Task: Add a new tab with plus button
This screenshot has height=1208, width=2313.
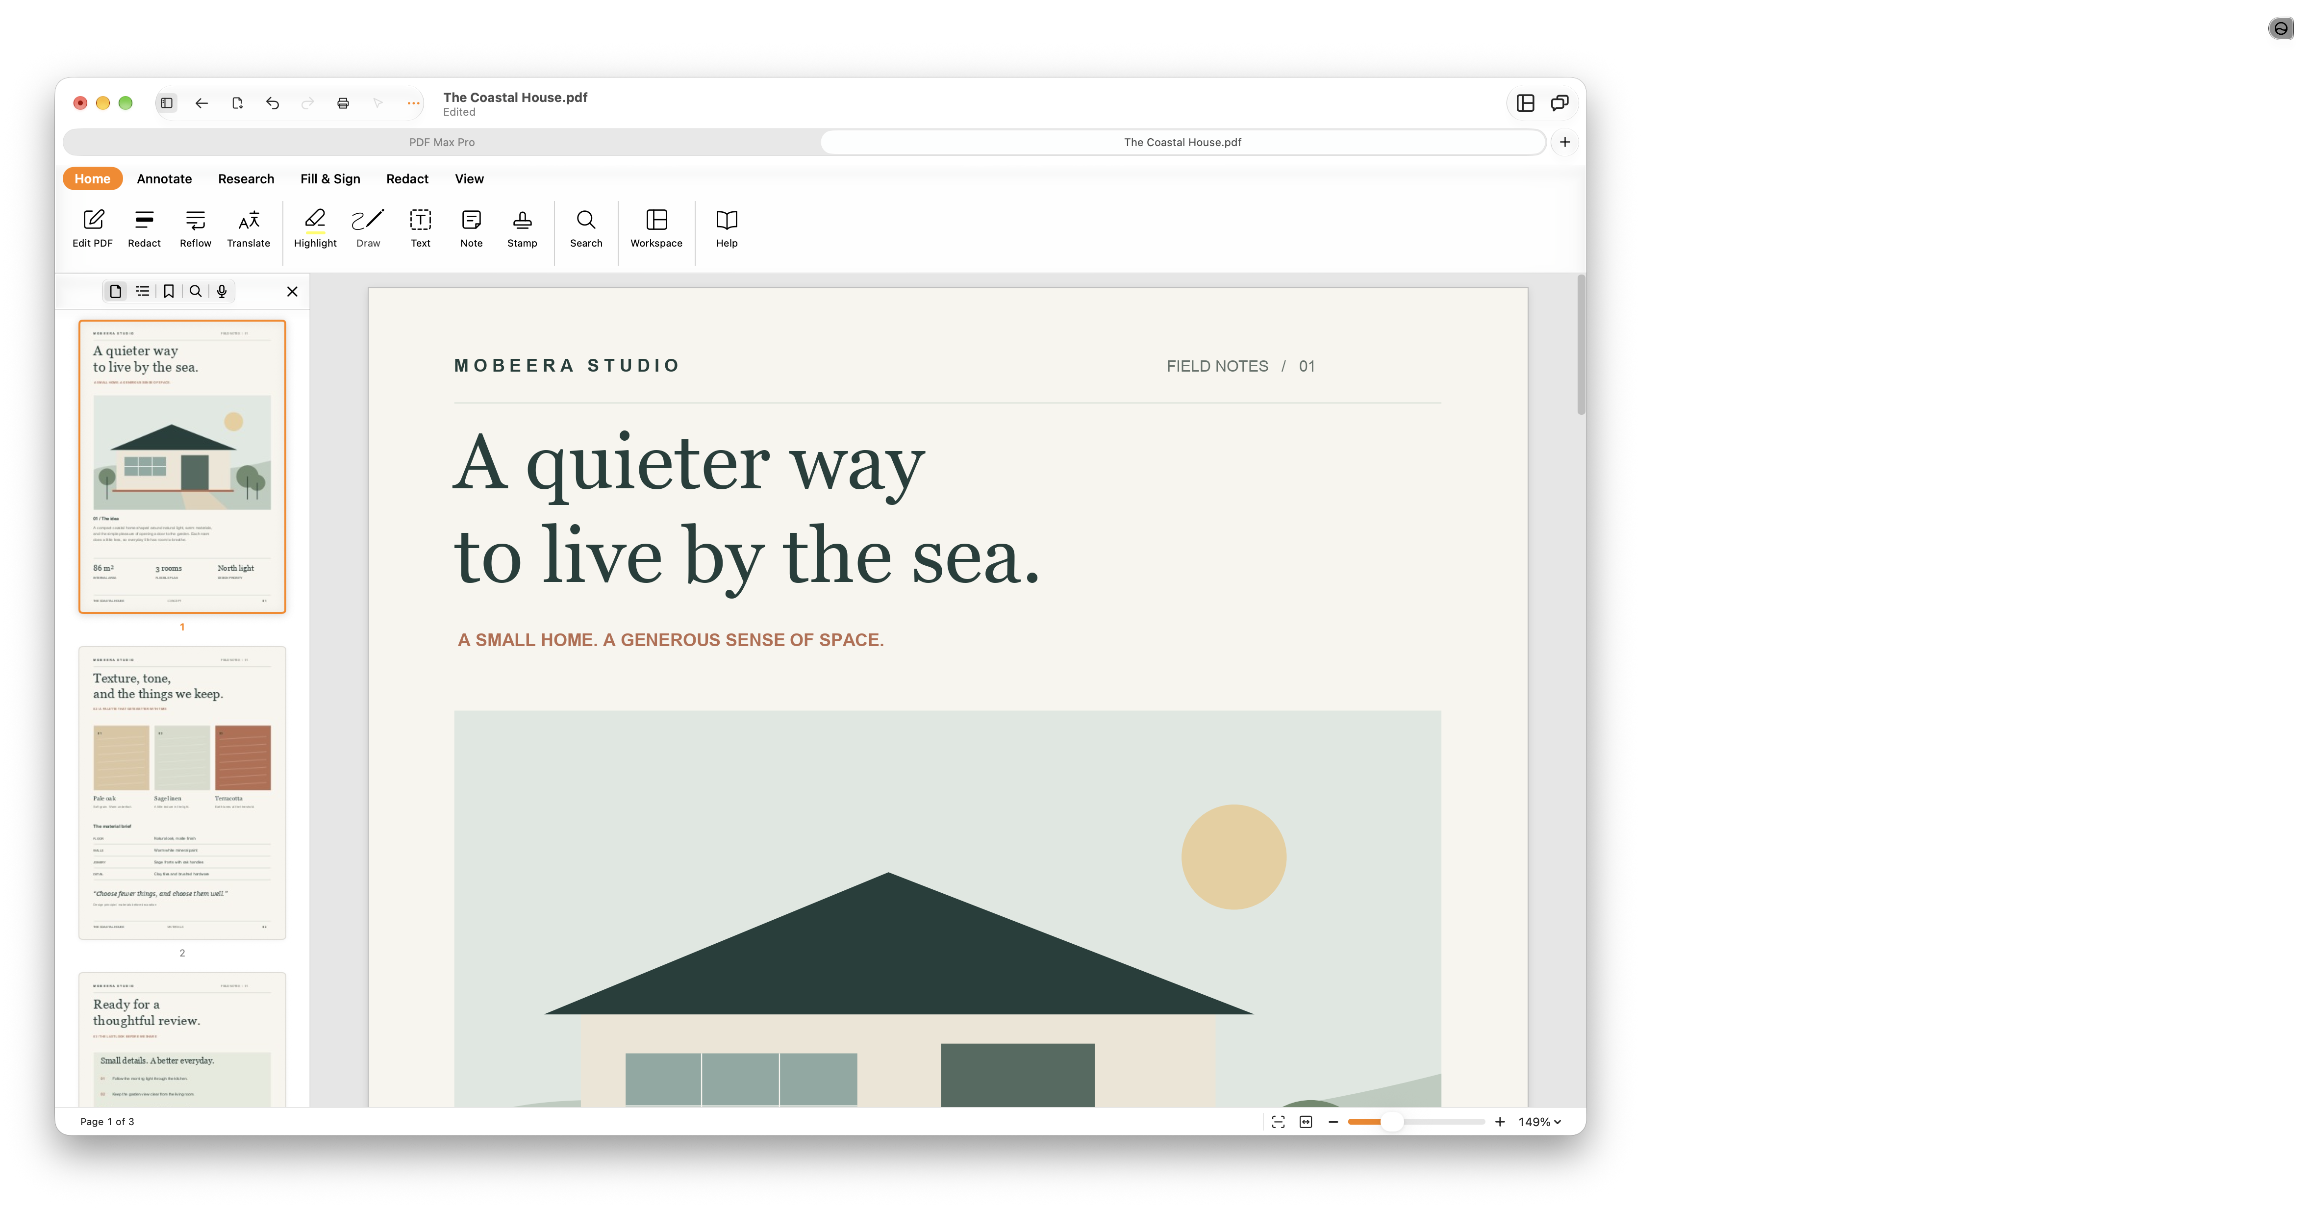Action: click(x=1565, y=142)
